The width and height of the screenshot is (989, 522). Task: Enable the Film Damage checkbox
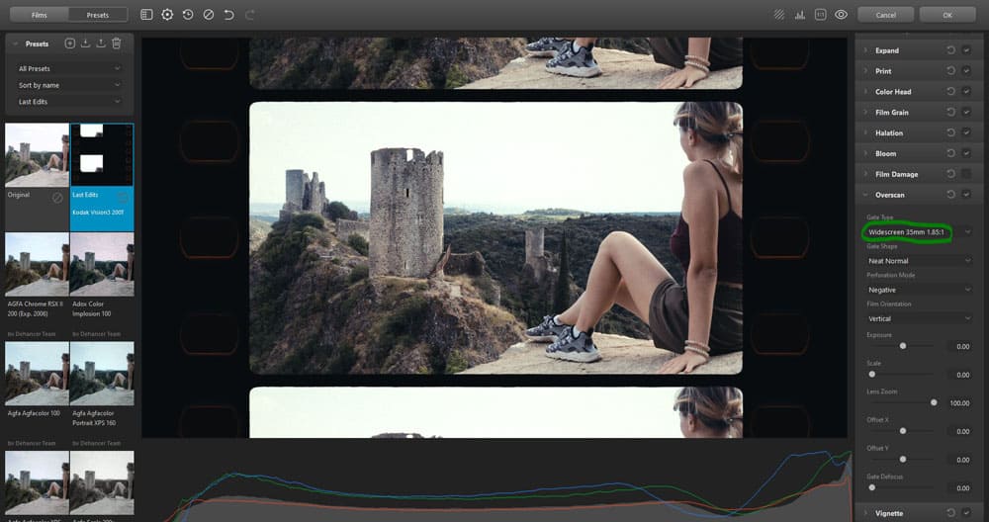[966, 174]
